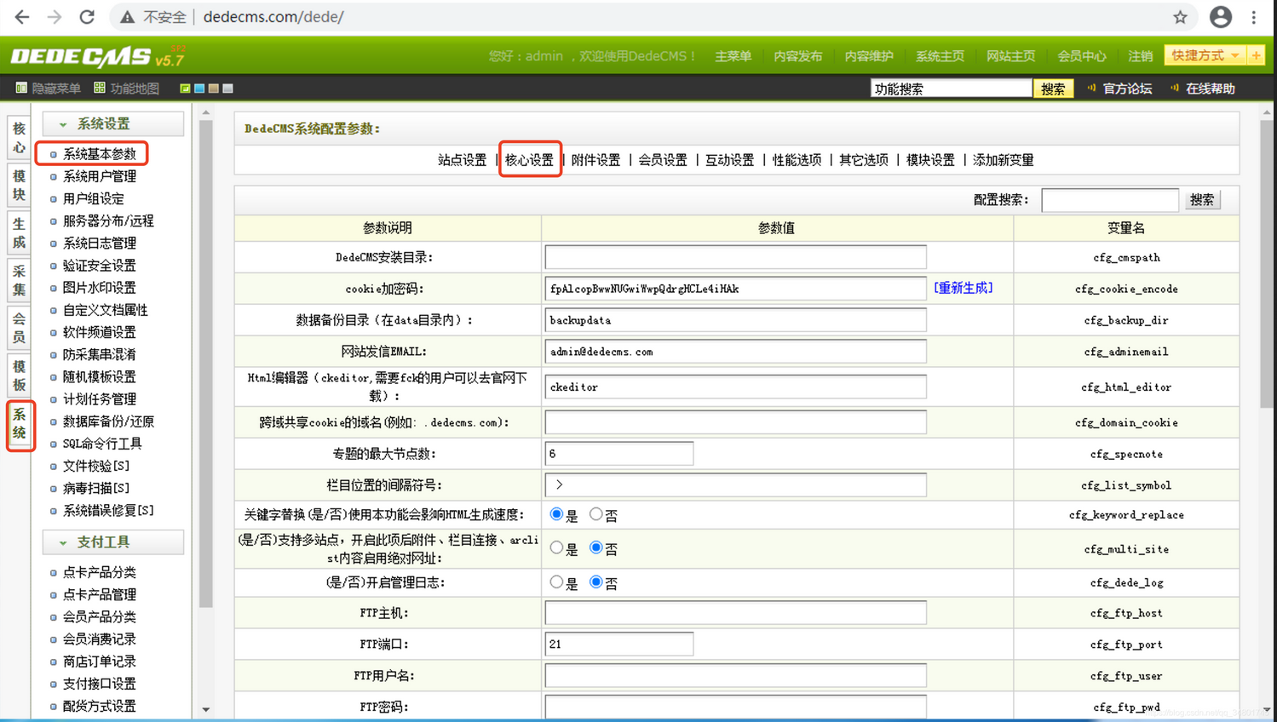The height and width of the screenshot is (722, 1277).
Task: Select 是 for 开启管理日志 option
Action: point(556,582)
